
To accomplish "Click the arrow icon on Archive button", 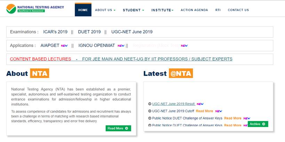I will [x=263, y=124].
